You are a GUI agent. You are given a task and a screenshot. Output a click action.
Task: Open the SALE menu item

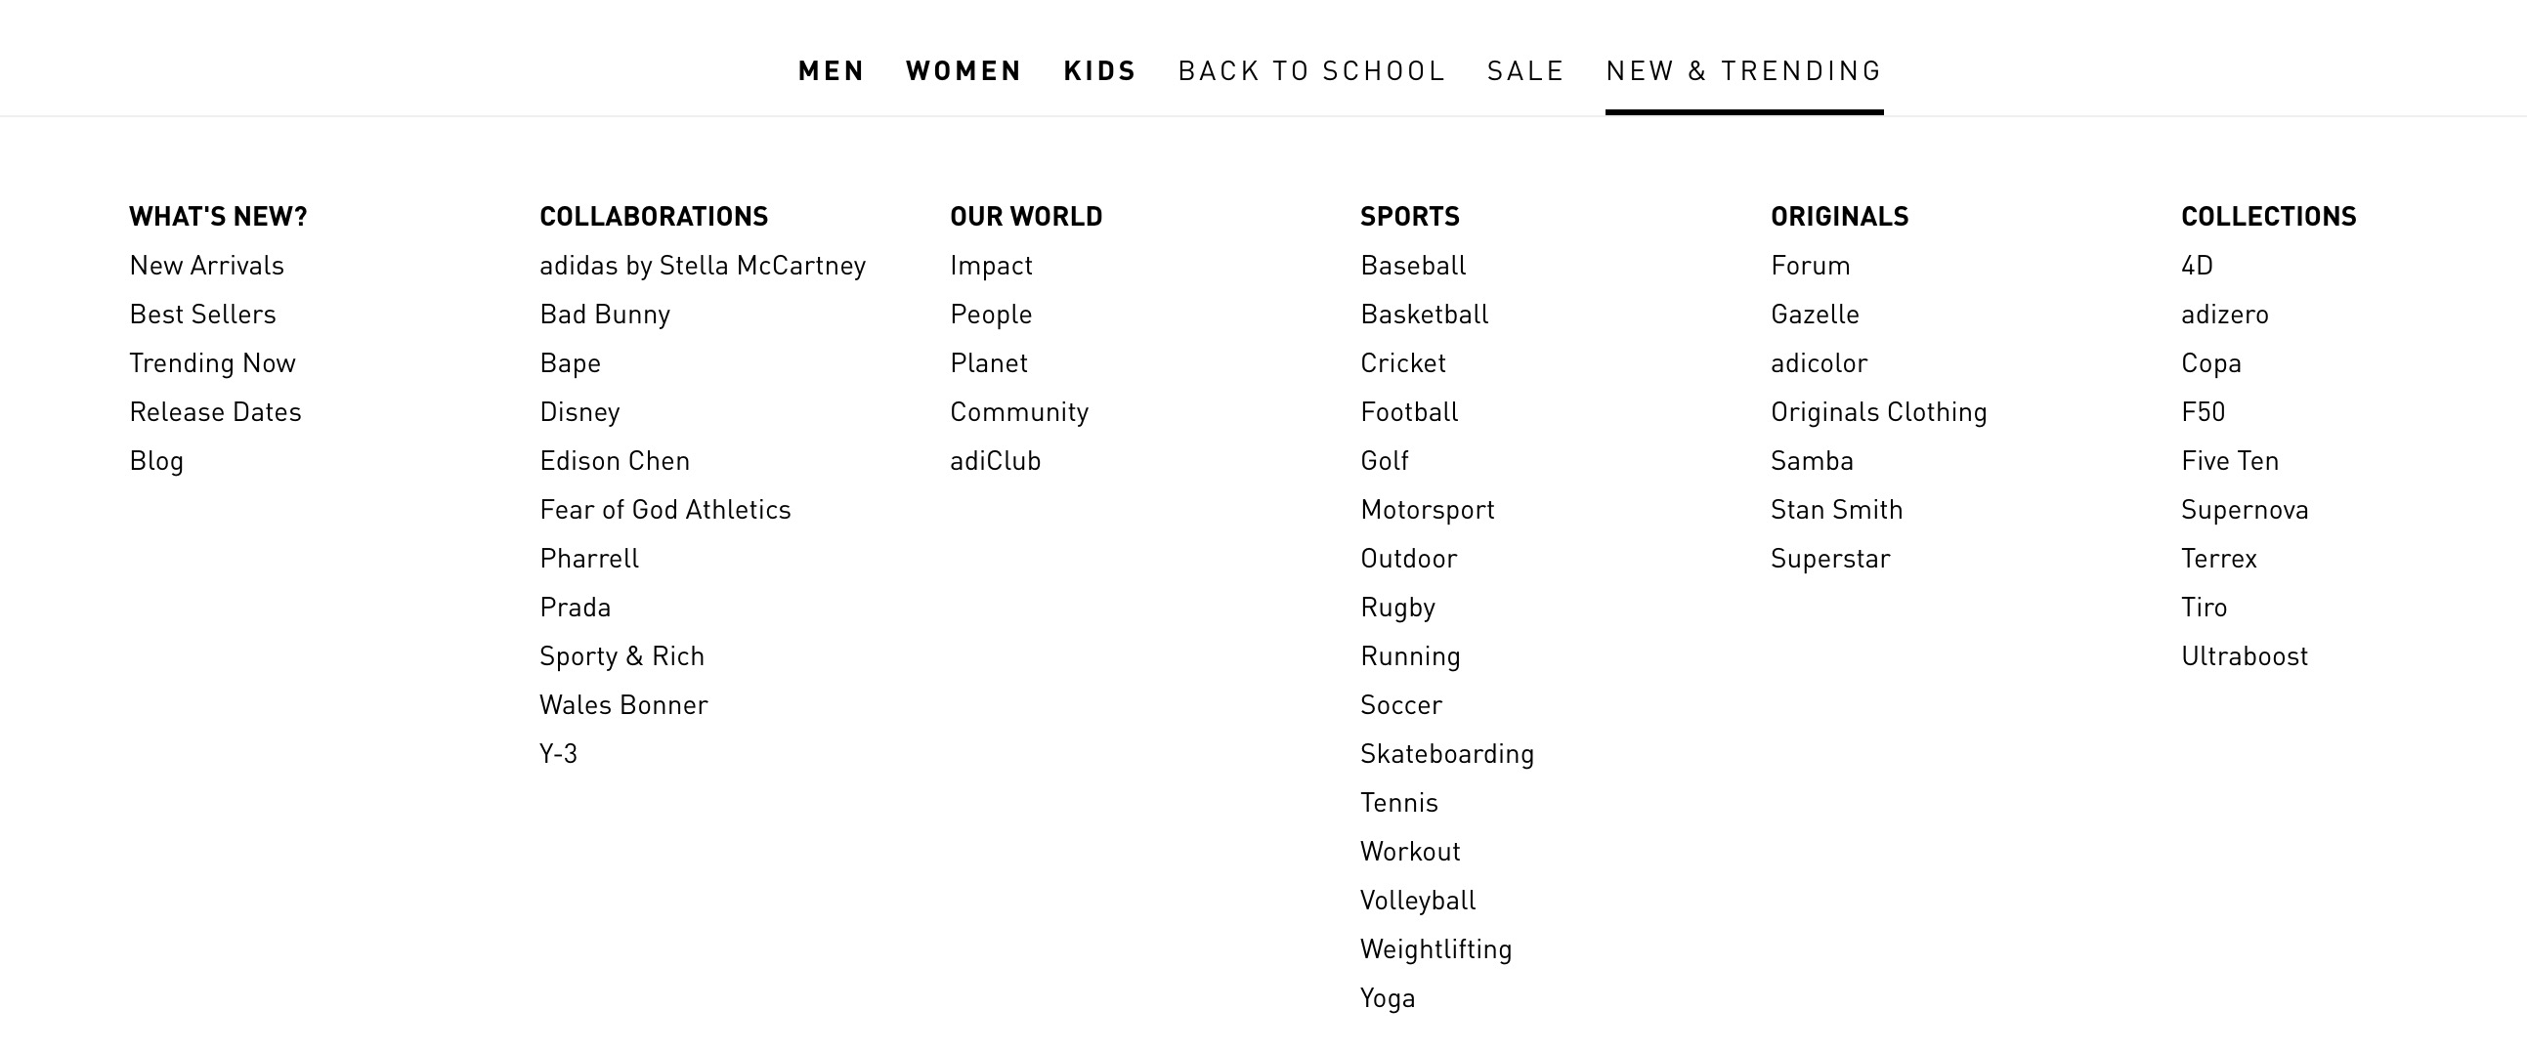(x=1525, y=70)
